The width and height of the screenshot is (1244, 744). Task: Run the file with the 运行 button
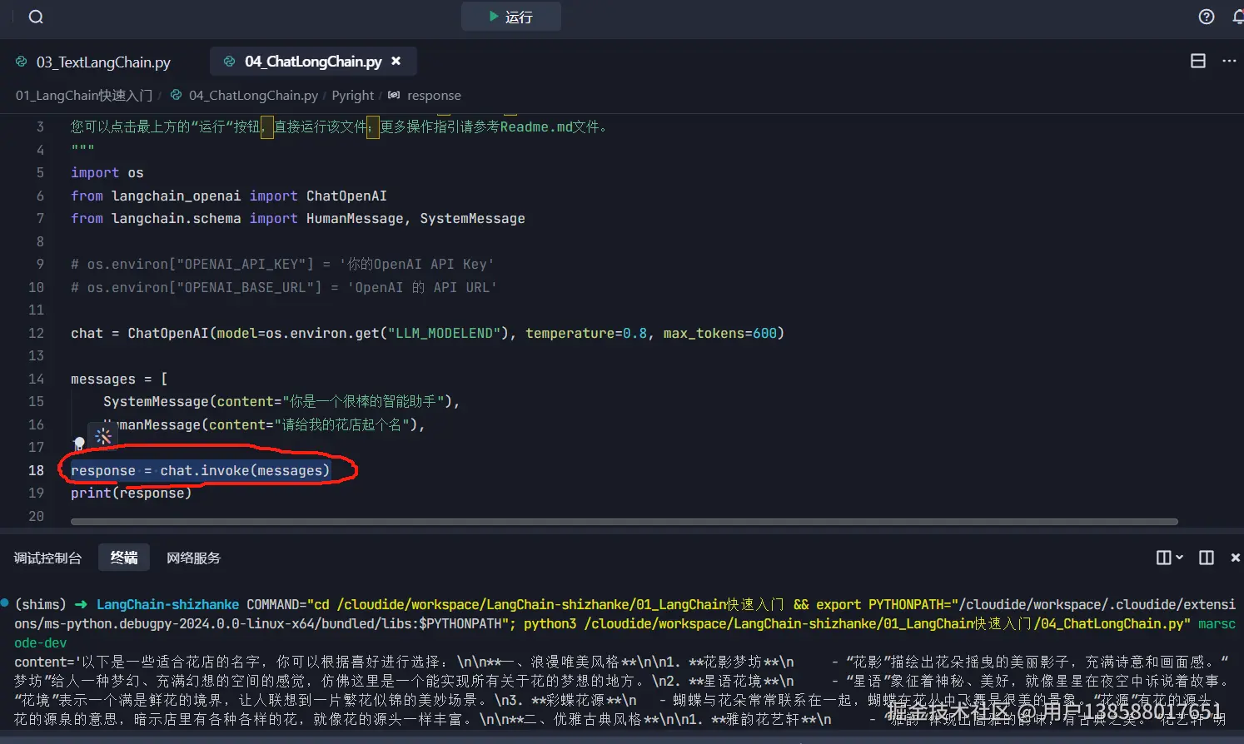(511, 17)
